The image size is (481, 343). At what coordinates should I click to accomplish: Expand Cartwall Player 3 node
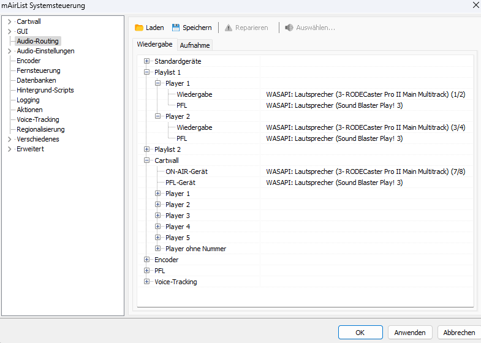(158, 216)
